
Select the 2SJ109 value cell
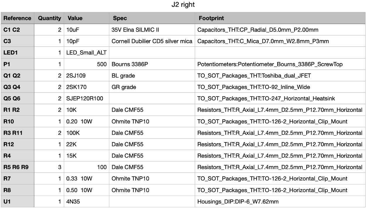click(87, 76)
